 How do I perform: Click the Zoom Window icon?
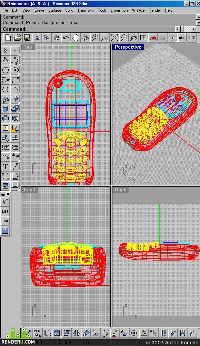pos(104,38)
